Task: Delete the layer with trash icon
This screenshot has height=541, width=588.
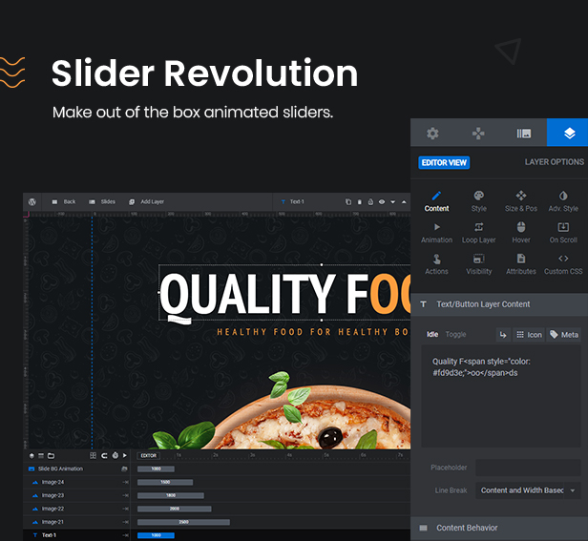Action: (360, 202)
